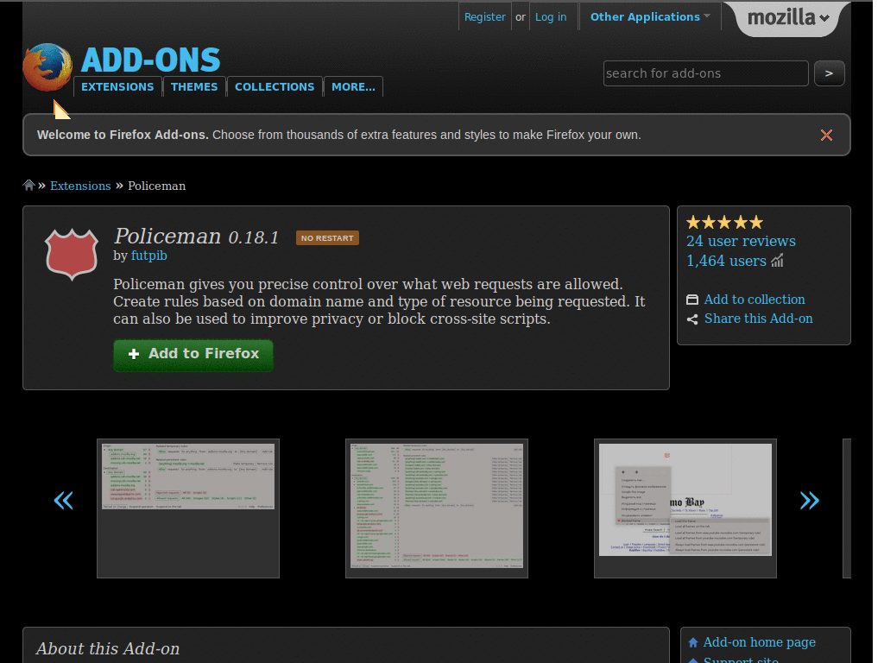Submit the add-on search arrow button
The width and height of the screenshot is (884, 663).
[x=829, y=73]
